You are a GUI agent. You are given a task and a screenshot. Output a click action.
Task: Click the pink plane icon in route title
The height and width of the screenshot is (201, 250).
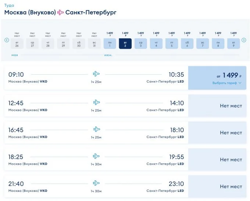(x=61, y=12)
